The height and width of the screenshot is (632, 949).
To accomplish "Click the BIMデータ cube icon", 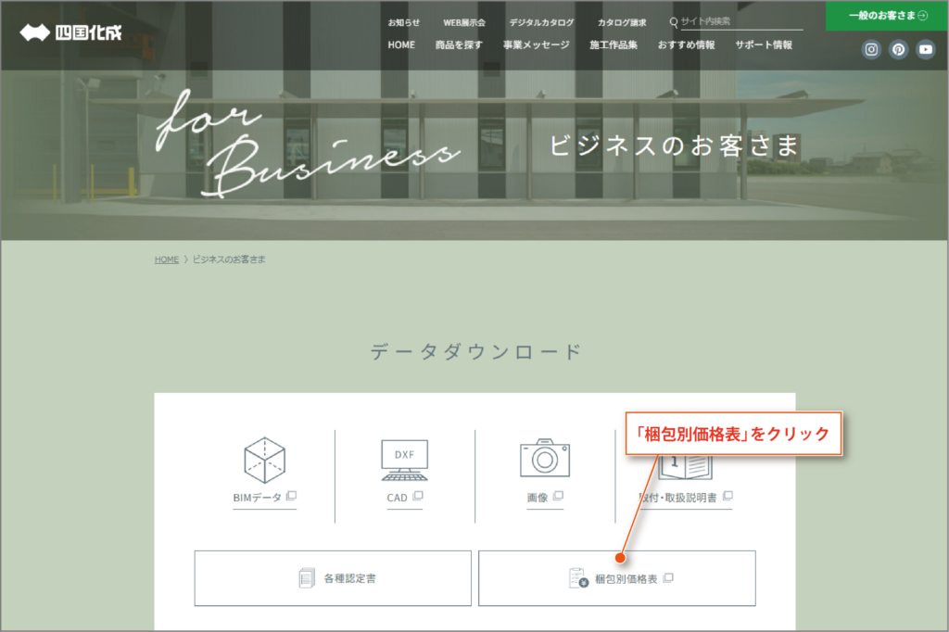I will pyautogui.click(x=264, y=461).
